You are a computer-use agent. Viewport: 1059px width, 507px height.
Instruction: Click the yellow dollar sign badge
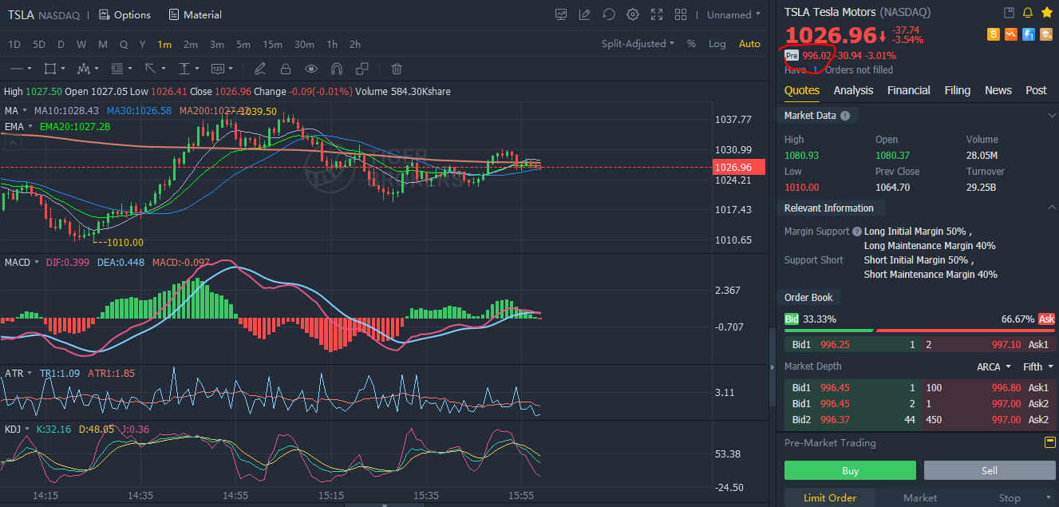tap(994, 34)
